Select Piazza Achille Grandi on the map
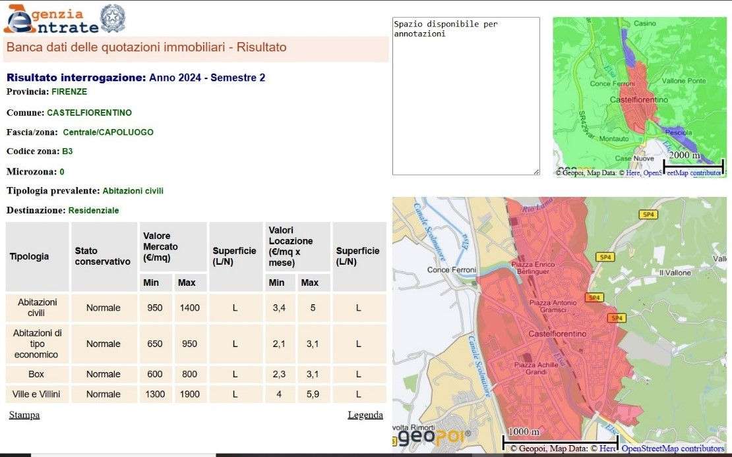This screenshot has height=457, width=732. (x=535, y=368)
